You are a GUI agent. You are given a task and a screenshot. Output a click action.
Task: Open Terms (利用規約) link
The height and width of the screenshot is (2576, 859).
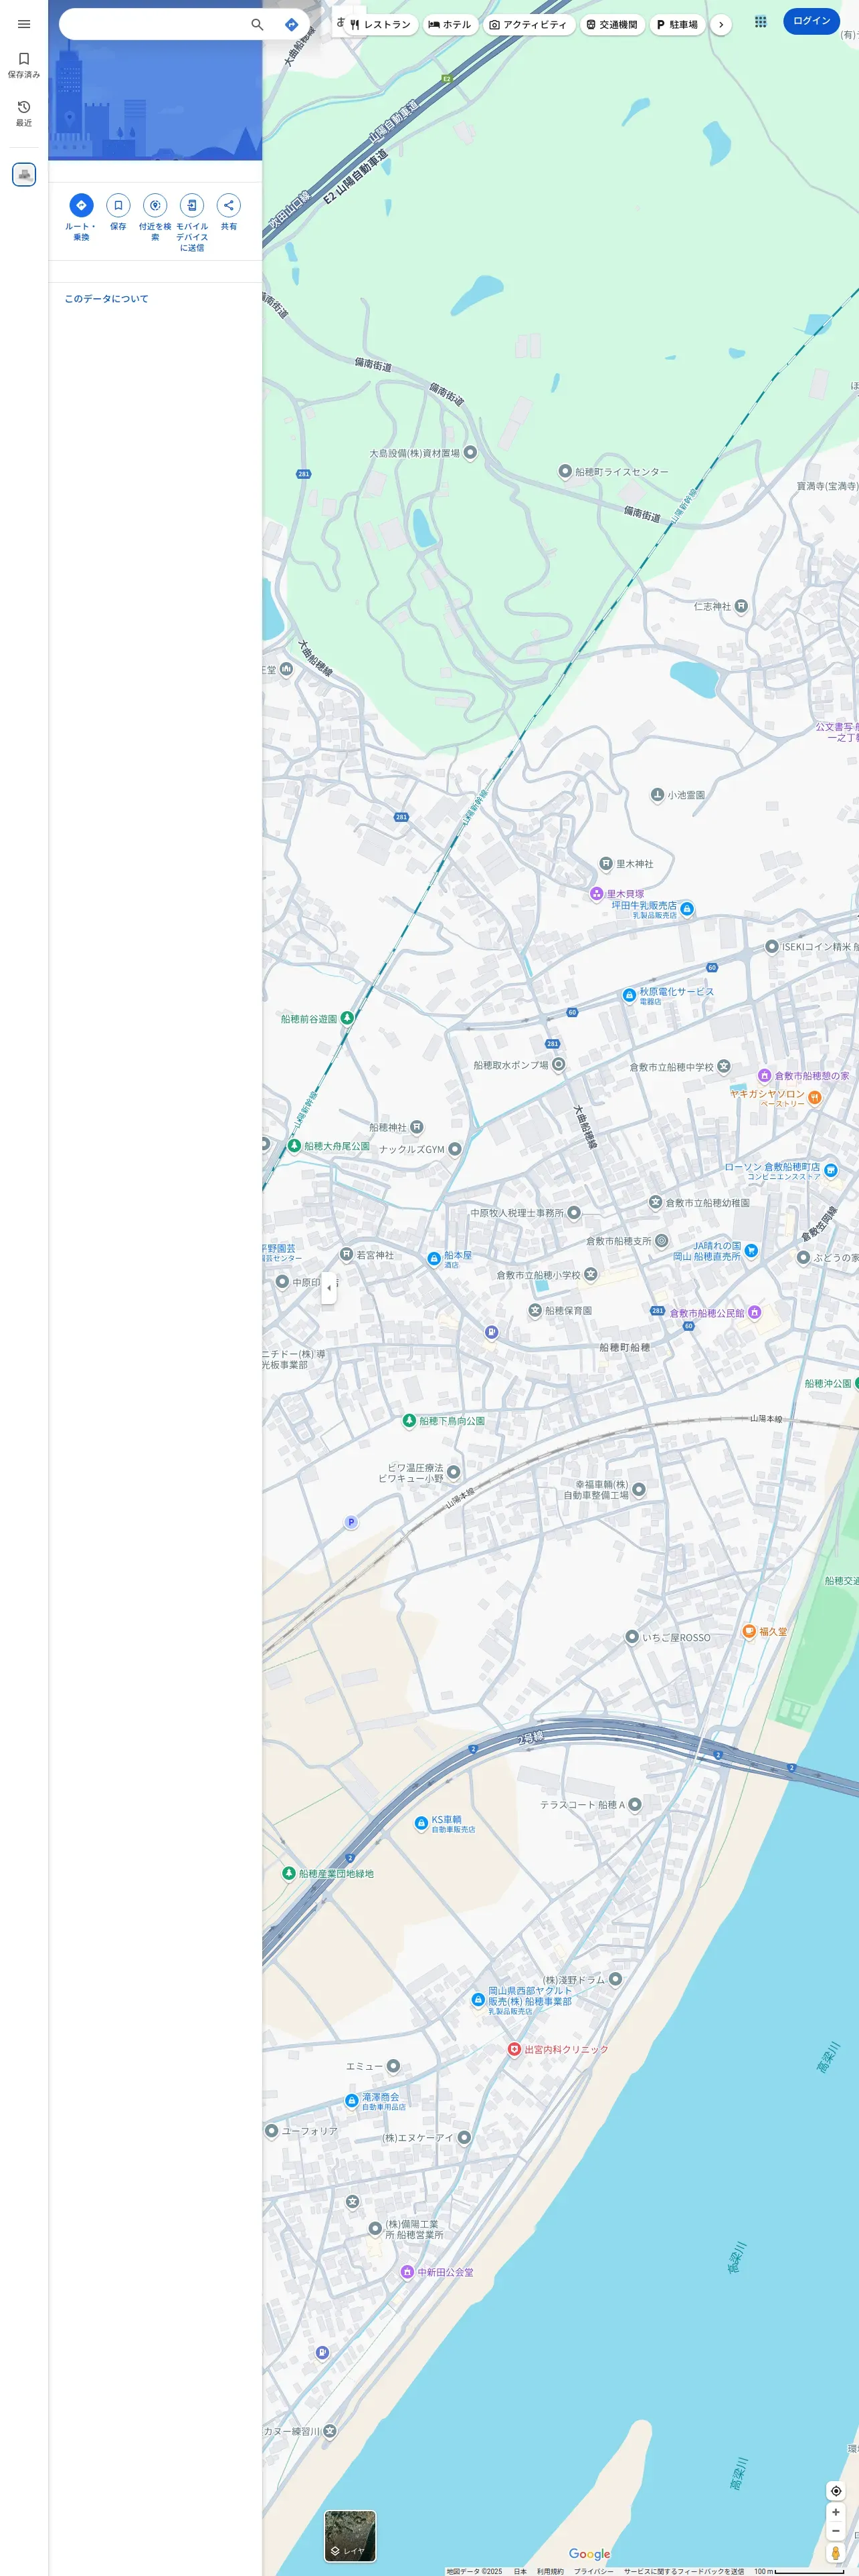pyautogui.click(x=550, y=2571)
